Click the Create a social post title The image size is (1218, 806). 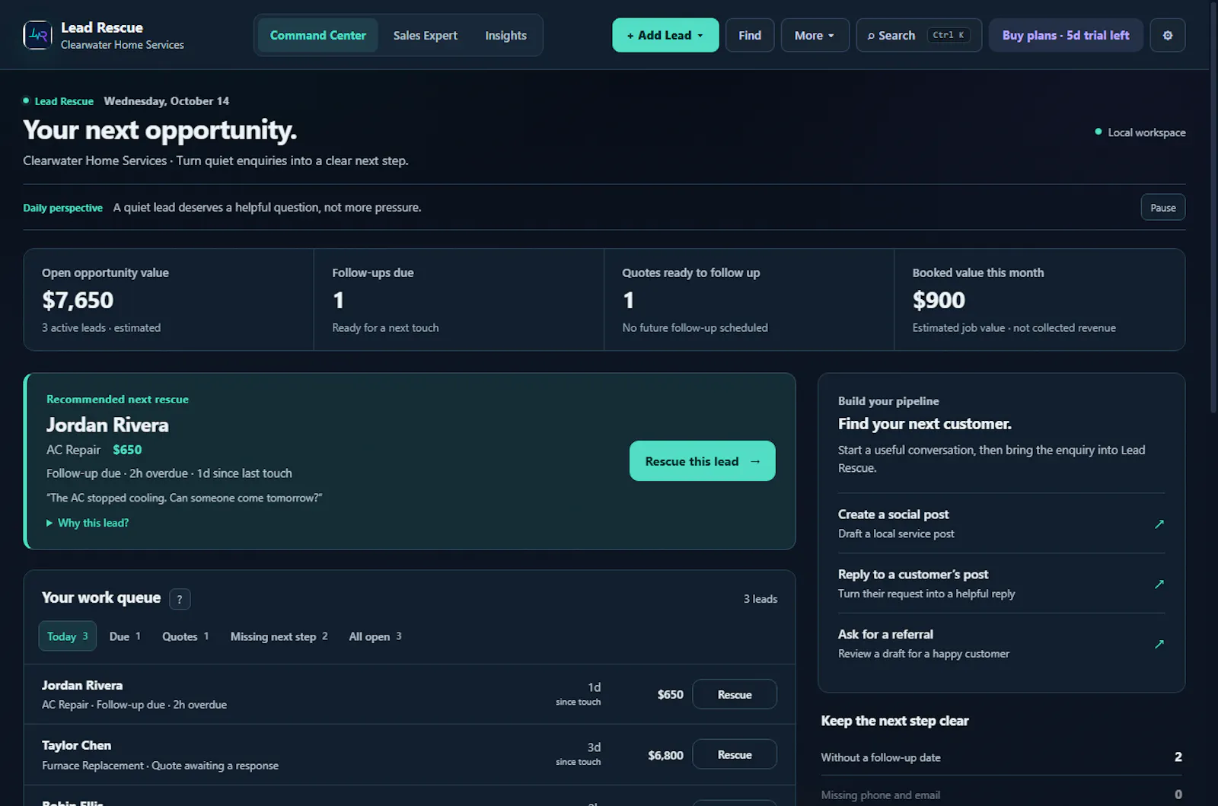pos(894,515)
